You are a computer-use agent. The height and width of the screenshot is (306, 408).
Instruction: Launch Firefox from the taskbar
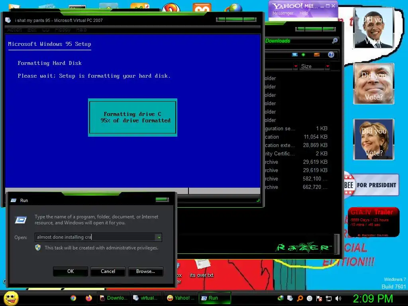(89, 298)
